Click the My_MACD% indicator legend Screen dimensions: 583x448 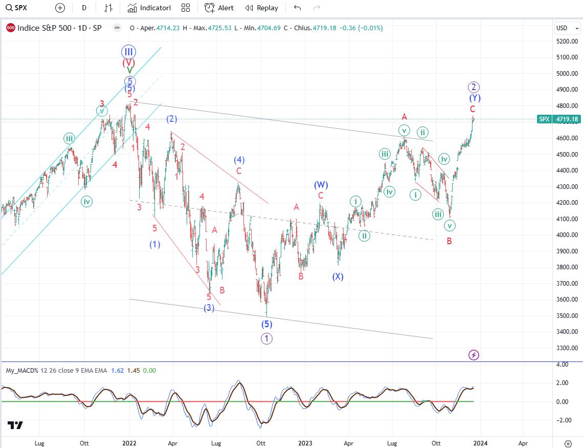point(56,371)
